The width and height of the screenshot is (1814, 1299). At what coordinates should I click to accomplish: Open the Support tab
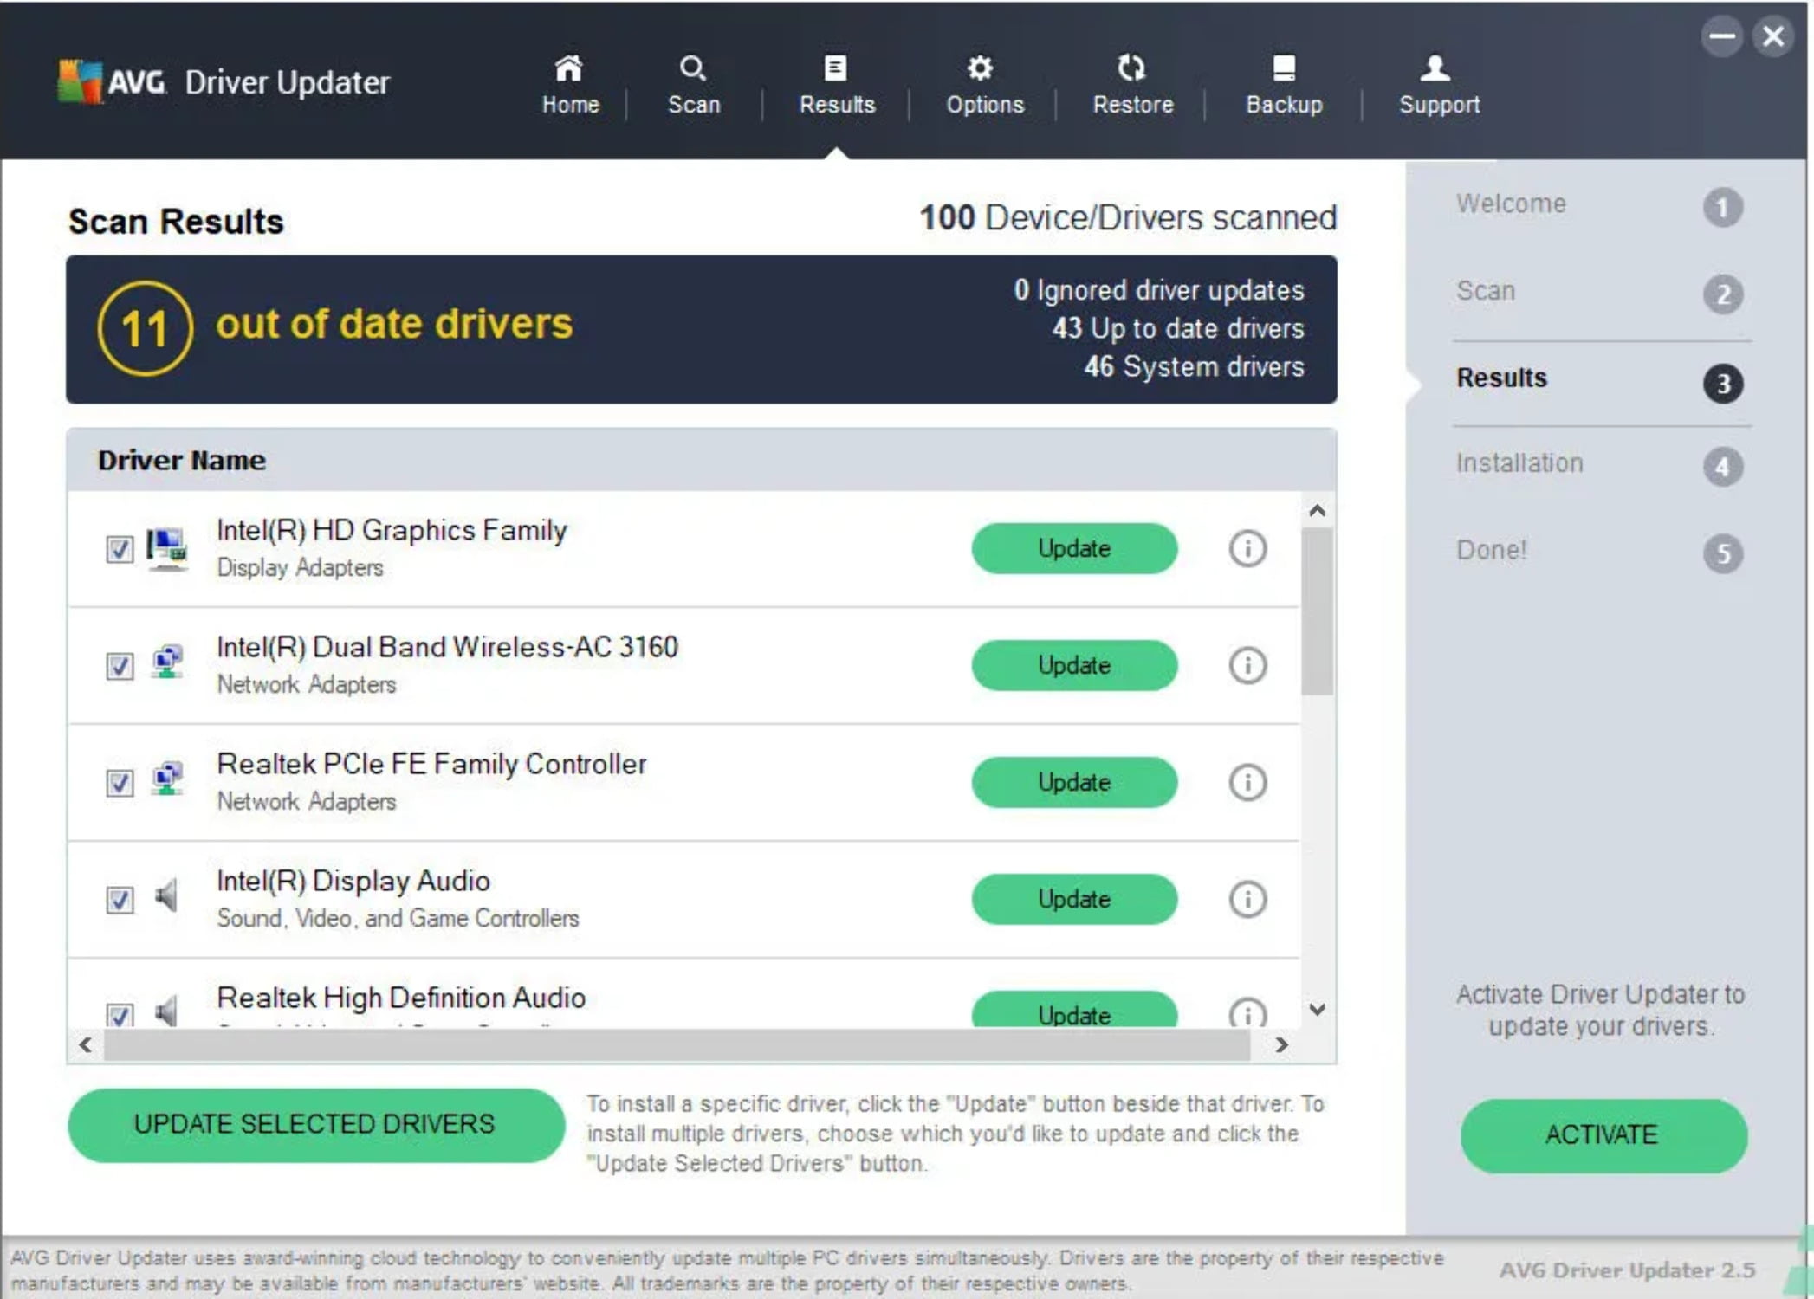coord(1439,85)
